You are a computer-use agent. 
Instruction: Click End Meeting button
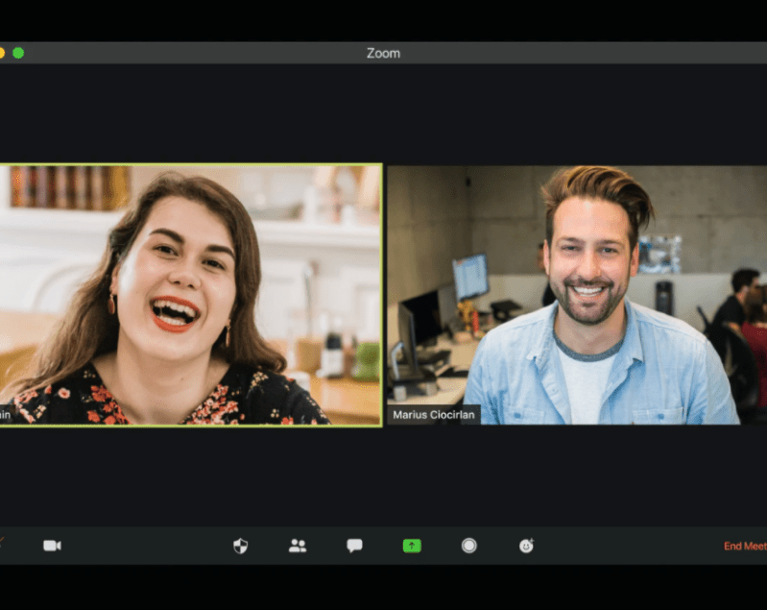(x=745, y=546)
